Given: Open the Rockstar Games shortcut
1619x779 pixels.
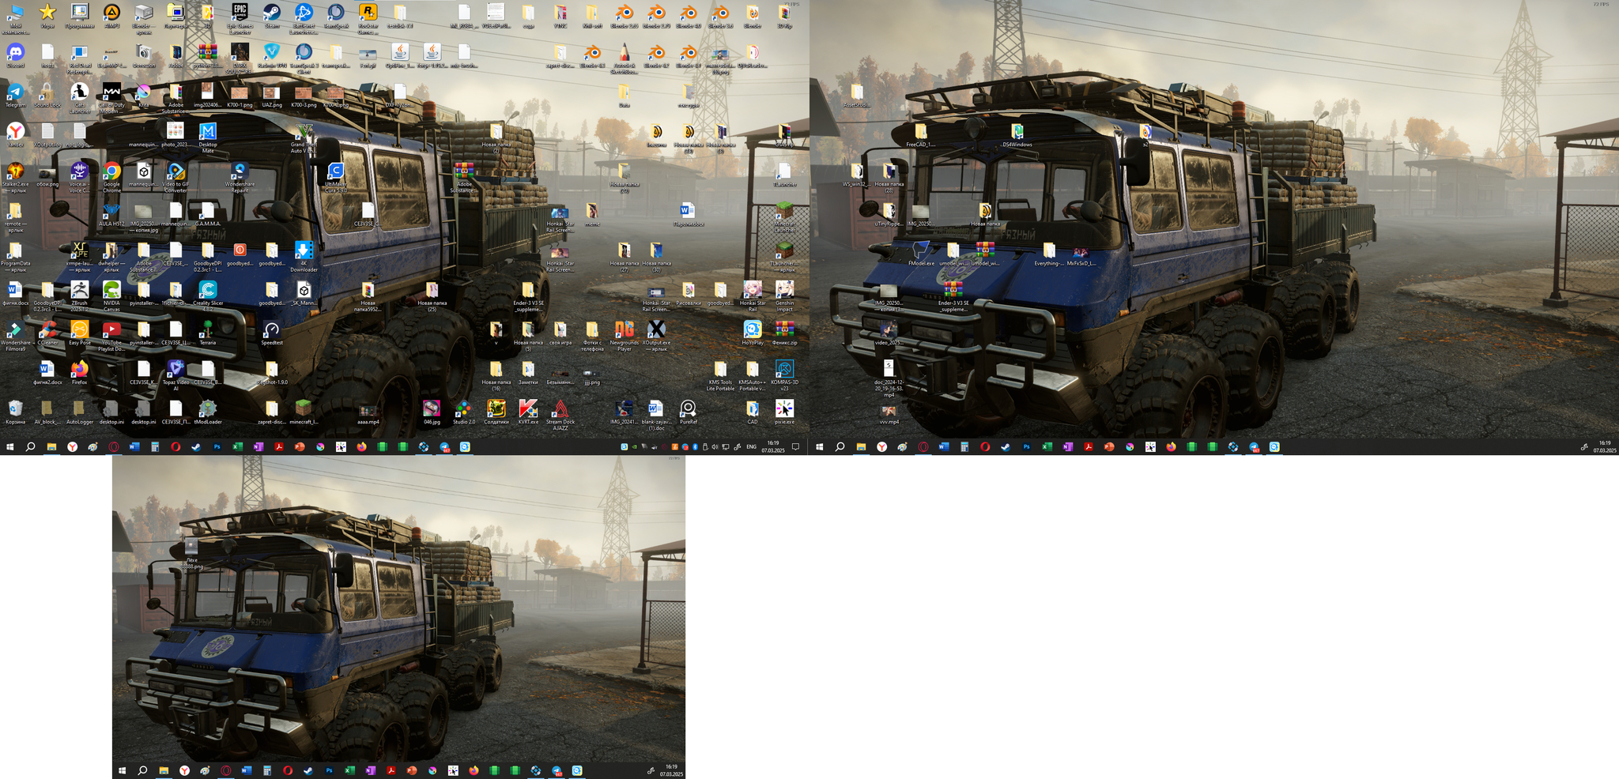Looking at the screenshot, I should pos(368,19).
